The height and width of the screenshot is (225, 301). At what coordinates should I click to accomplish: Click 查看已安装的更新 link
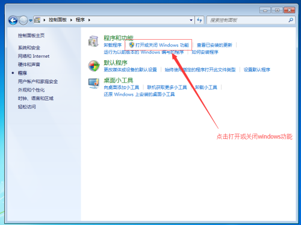coord(214,45)
